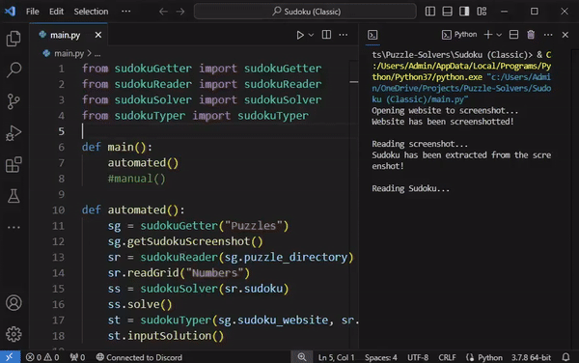Image resolution: width=579 pixels, height=363 pixels.
Task: Show additional views ellipsis in activity bar
Action: click(x=14, y=227)
